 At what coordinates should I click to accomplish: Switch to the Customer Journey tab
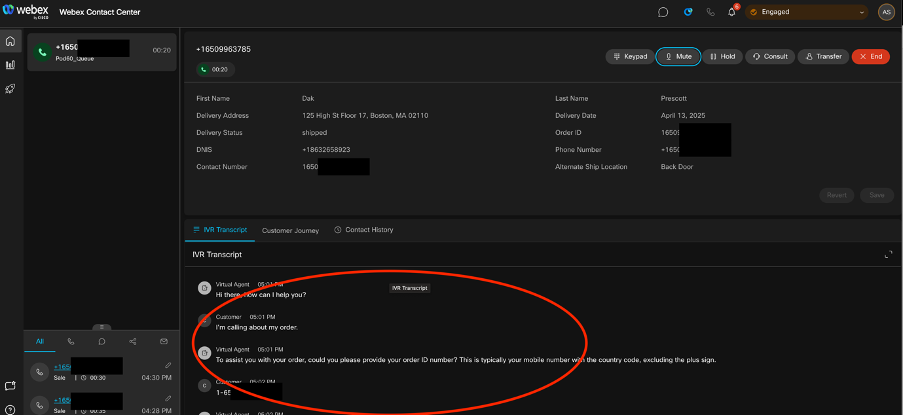click(x=290, y=230)
